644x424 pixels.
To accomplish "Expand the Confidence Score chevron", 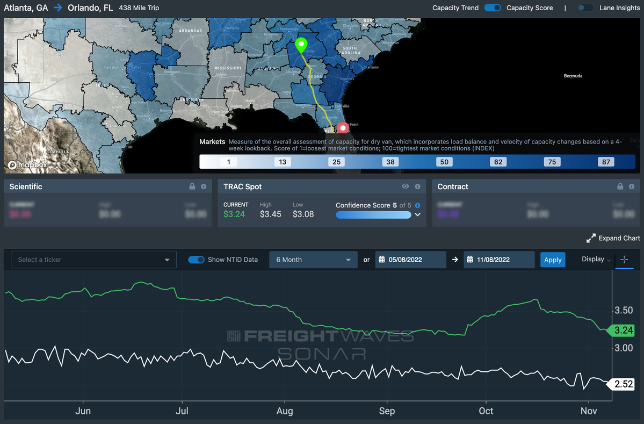I will coord(418,214).
